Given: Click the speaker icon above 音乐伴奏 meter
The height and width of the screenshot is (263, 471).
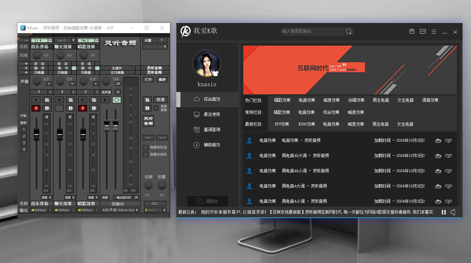Looking at the screenshot, I should [47, 117].
